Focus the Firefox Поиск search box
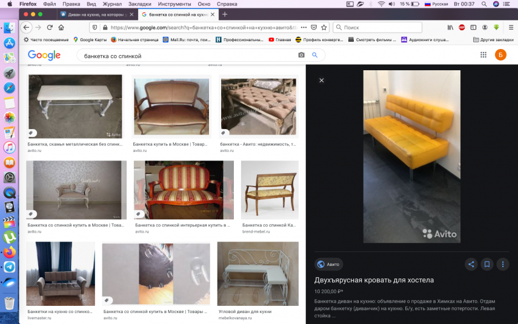Image resolution: width=518 pixels, height=324 pixels. pos(377,27)
